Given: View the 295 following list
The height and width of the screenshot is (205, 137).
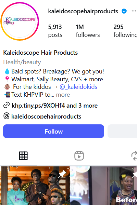Looking at the screenshot, I should 125,31.
